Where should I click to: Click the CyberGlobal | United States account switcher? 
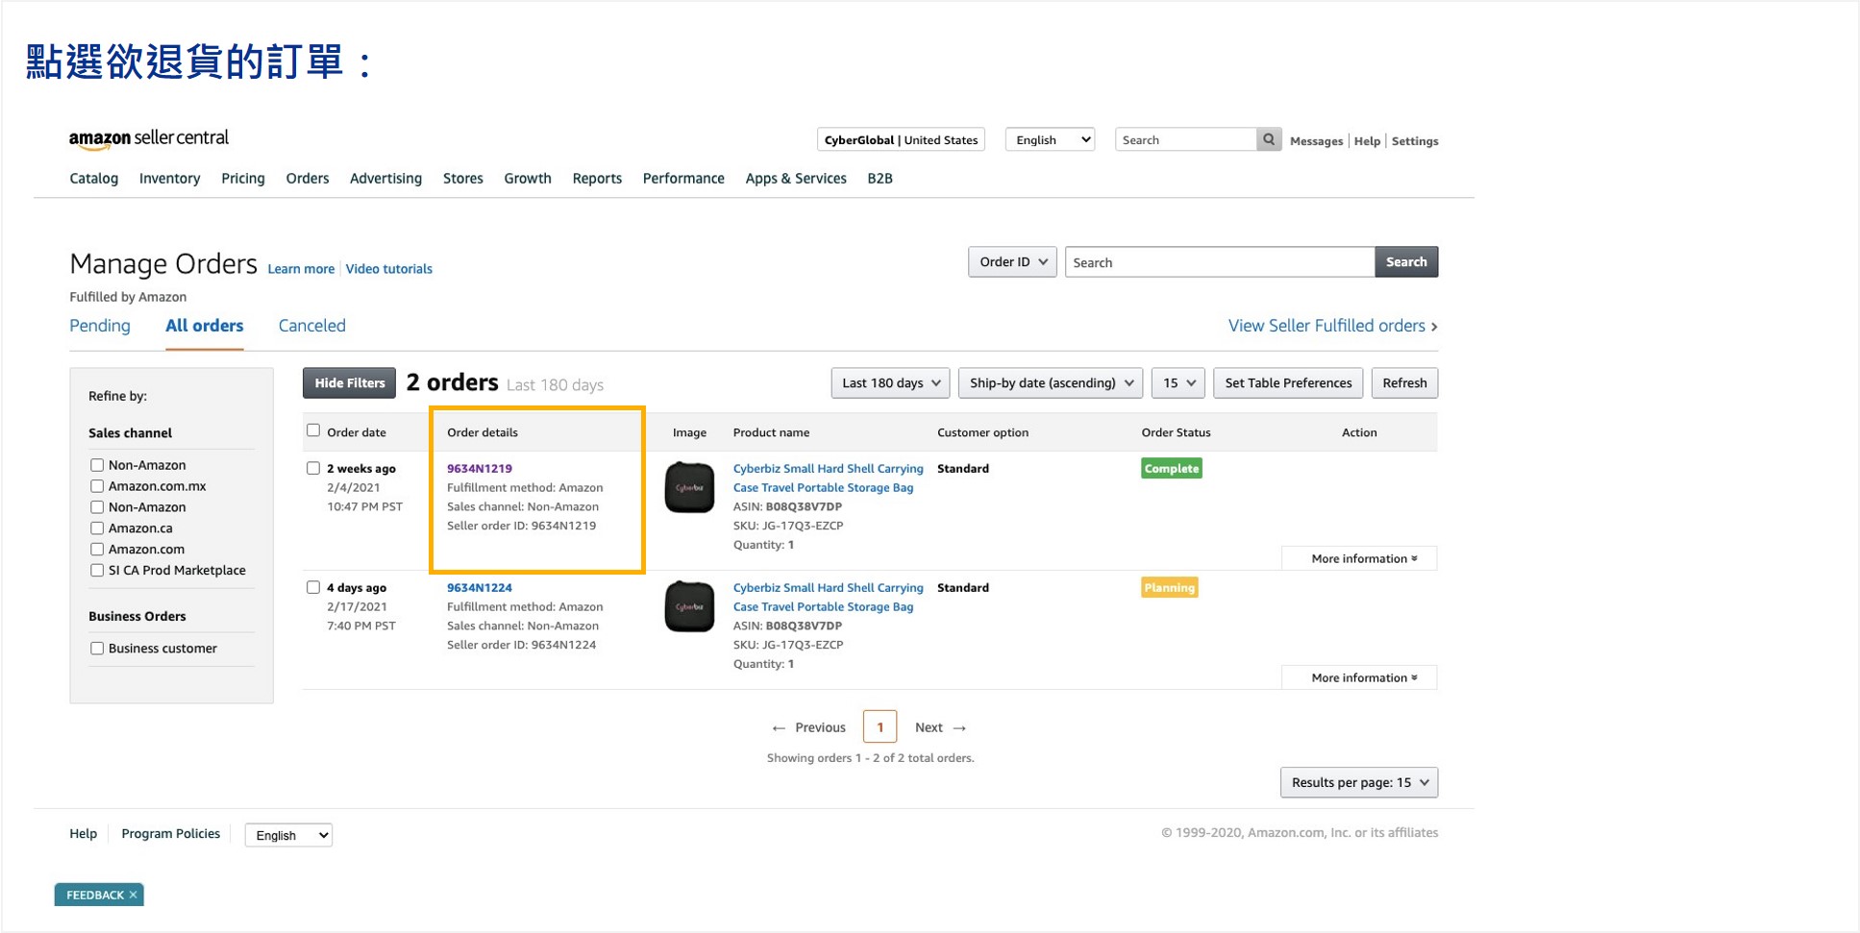click(901, 139)
